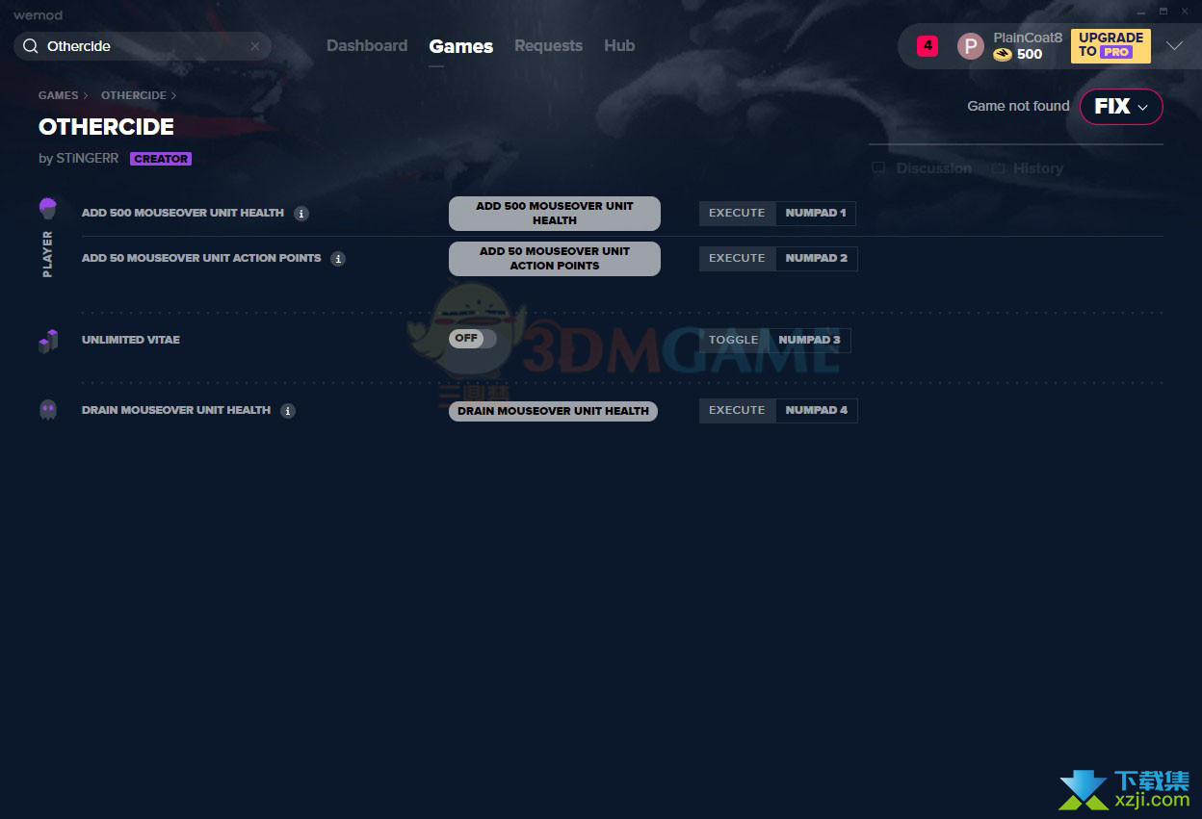This screenshot has width=1202, height=819.
Task: Click EXECUTE label for Numpad 1
Action: (737, 214)
